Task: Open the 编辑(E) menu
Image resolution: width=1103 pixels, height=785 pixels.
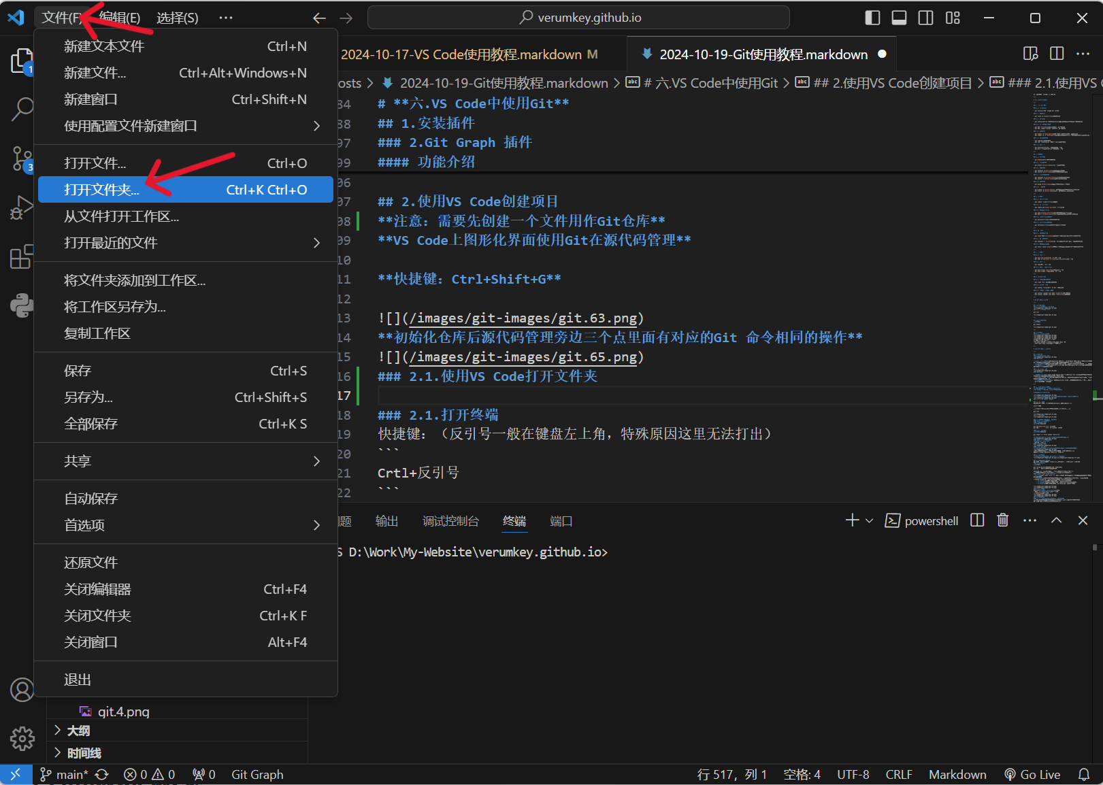Action: click(x=120, y=18)
